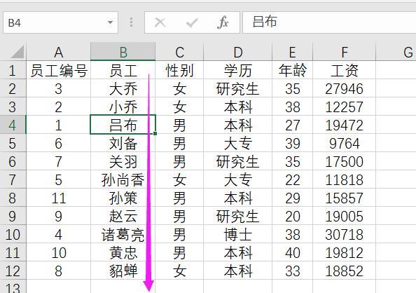Select column E header
The width and height of the screenshot is (416, 293).
coord(292,52)
